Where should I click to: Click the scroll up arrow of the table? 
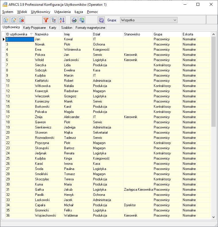tap(213, 34)
